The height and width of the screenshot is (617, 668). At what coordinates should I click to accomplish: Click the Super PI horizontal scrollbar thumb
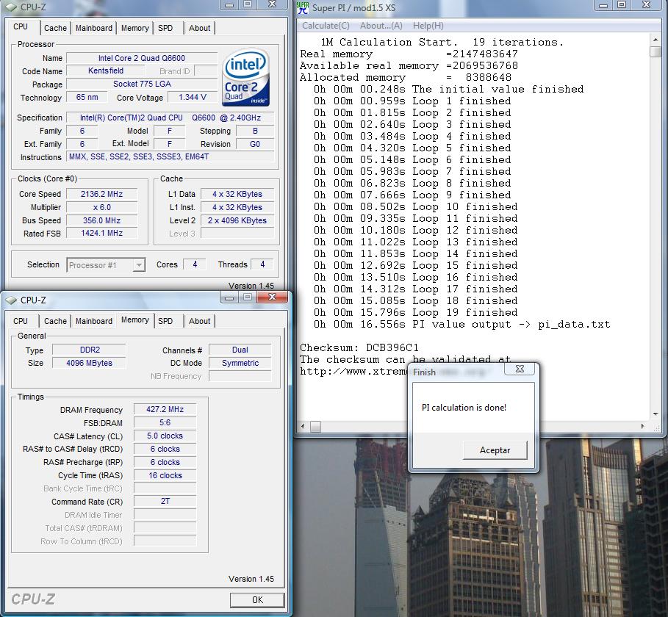click(316, 426)
